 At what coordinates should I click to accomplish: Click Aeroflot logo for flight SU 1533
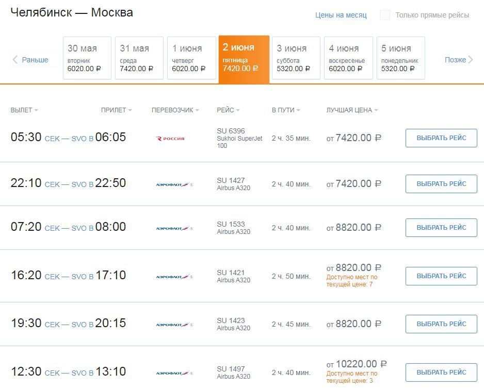click(174, 228)
